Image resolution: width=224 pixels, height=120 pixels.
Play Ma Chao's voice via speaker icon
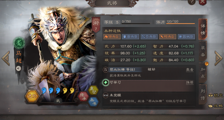point(18,68)
